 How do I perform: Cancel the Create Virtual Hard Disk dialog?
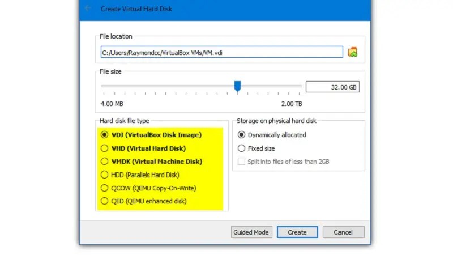[x=343, y=232]
